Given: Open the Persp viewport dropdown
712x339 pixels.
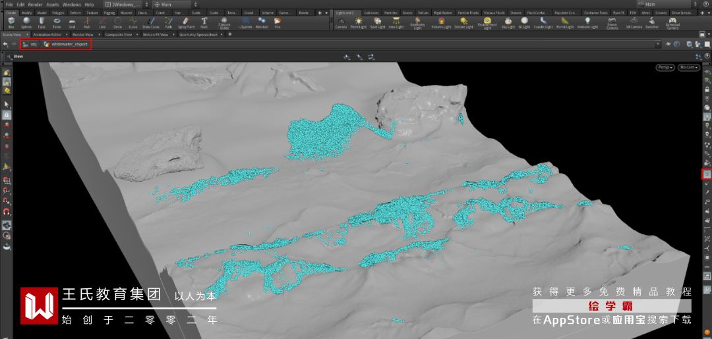Looking at the screenshot, I should point(665,67).
